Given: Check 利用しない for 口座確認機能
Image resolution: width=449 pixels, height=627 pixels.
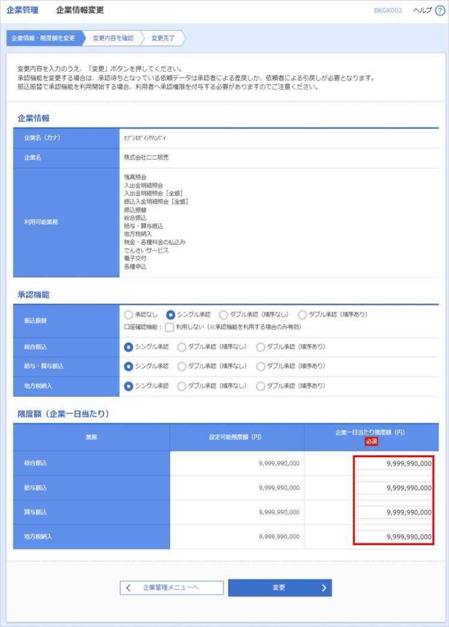Looking at the screenshot, I should tap(169, 327).
